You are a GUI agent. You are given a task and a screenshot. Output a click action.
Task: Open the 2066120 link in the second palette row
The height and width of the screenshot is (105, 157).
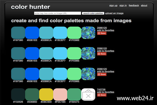coord(102,48)
